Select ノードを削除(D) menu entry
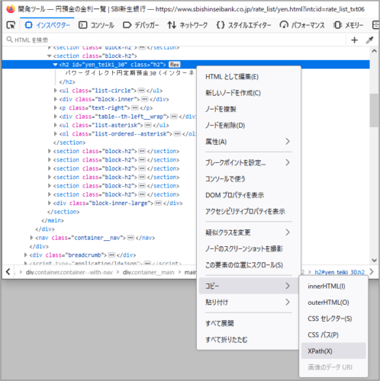The width and height of the screenshot is (380, 381). tap(249, 126)
